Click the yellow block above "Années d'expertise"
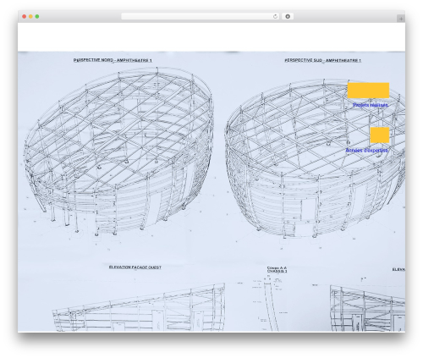The height and width of the screenshot is (358, 423). [x=380, y=135]
